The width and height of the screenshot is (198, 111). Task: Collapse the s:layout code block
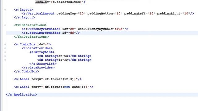5,10
